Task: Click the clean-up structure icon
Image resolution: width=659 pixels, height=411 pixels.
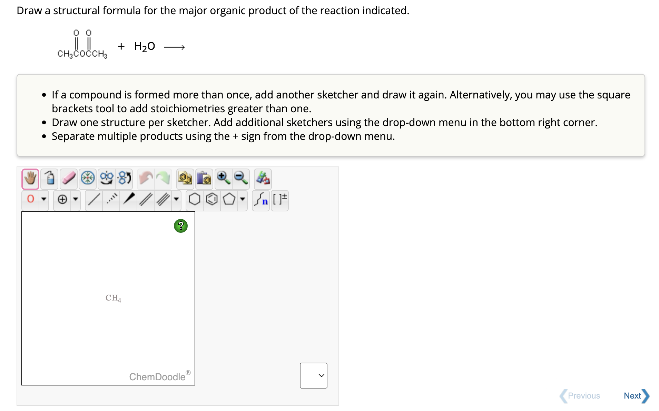Action: tap(263, 179)
